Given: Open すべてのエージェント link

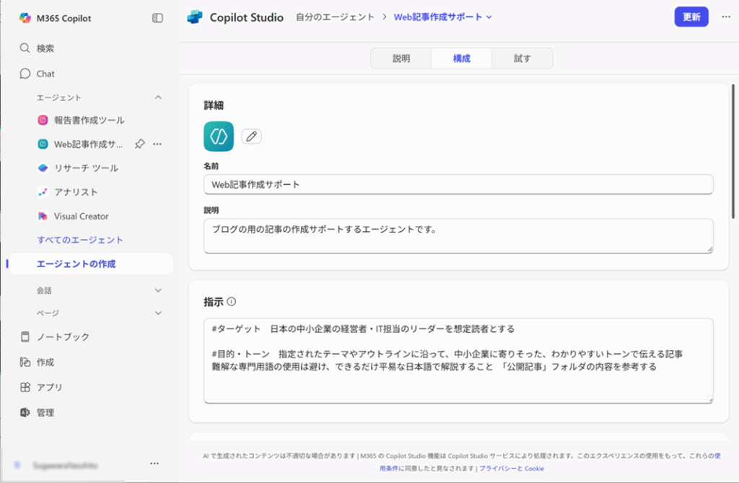Looking at the screenshot, I should coord(79,240).
